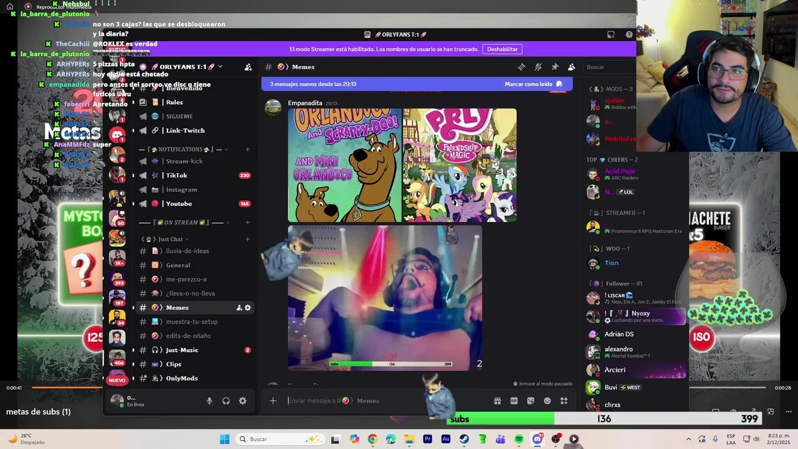Select member Arcieri in member list
This screenshot has height=449, width=798.
click(x=636, y=370)
